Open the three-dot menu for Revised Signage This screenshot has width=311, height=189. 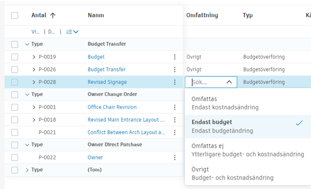click(x=175, y=82)
